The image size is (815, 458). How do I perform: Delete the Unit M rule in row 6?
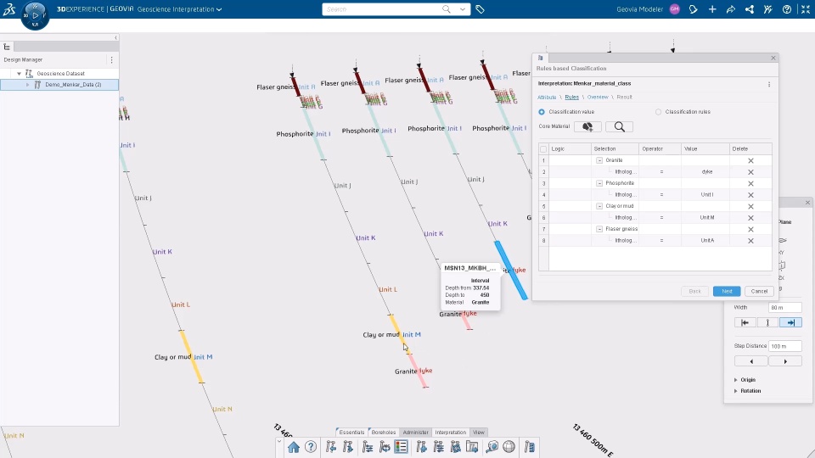pyautogui.click(x=750, y=218)
